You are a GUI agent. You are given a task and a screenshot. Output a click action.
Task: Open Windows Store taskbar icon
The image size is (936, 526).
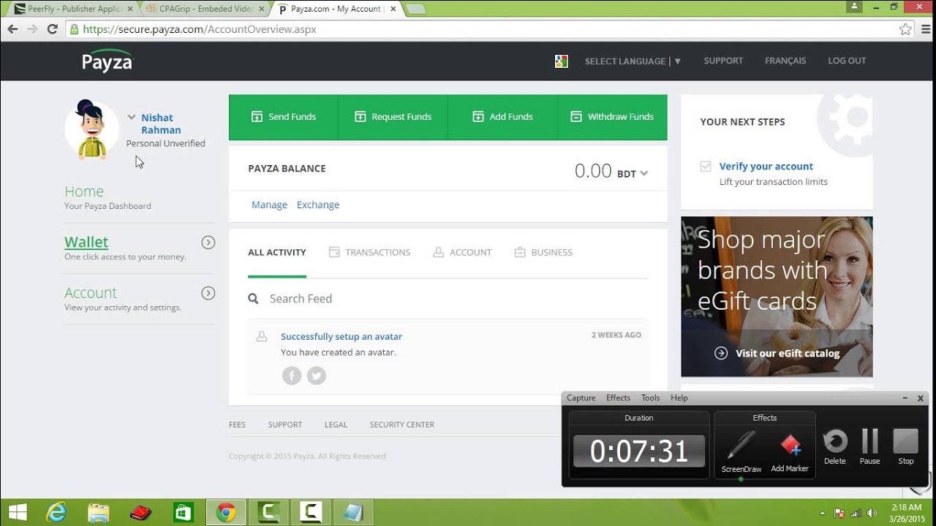pos(183,513)
